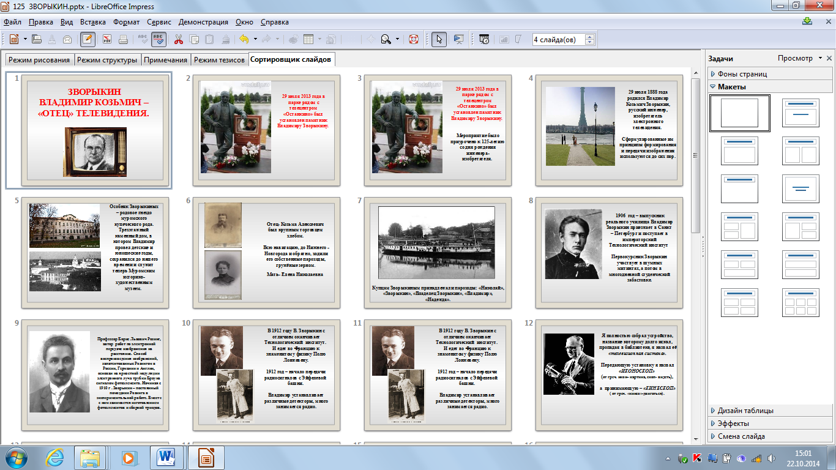The width and height of the screenshot is (836, 470).
Task: Click the Zoom magnifier icon
Action: tap(386, 39)
